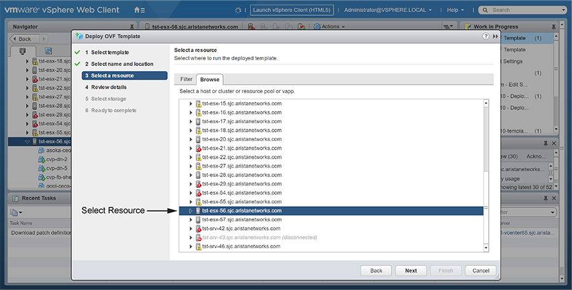
Task: Click the refresh spinner icon in header
Action: [x=238, y=10]
